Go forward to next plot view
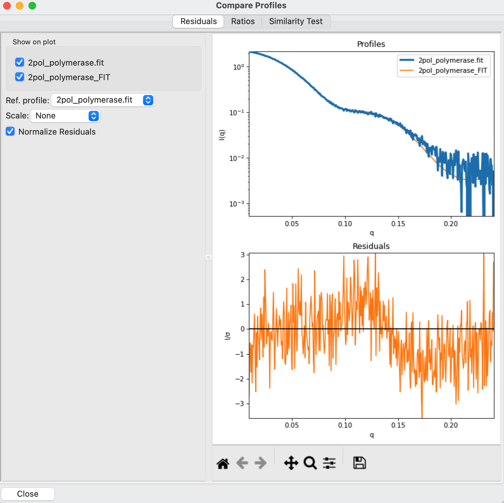The width and height of the screenshot is (504, 503). (261, 463)
